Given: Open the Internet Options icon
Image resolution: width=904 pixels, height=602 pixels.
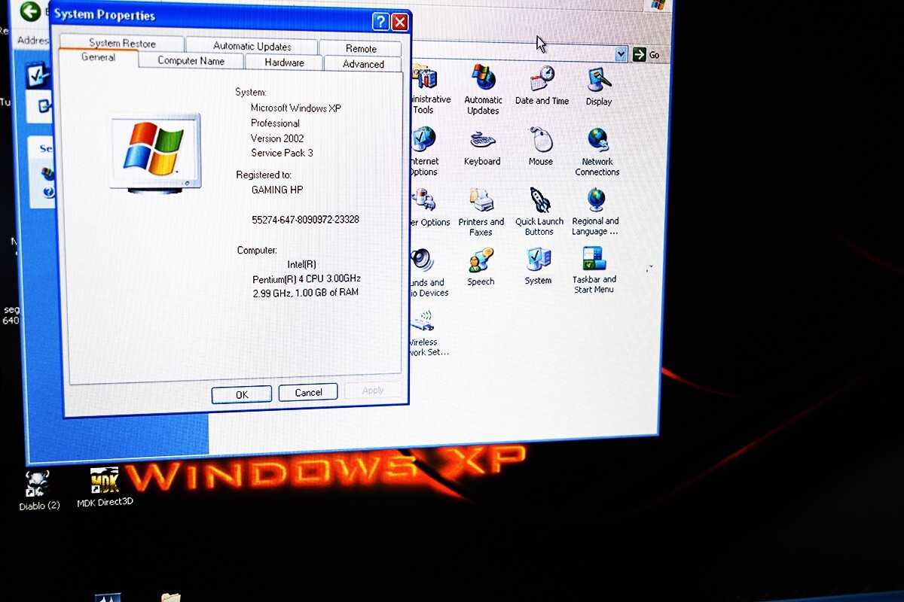Looking at the screenshot, I should pyautogui.click(x=423, y=151).
